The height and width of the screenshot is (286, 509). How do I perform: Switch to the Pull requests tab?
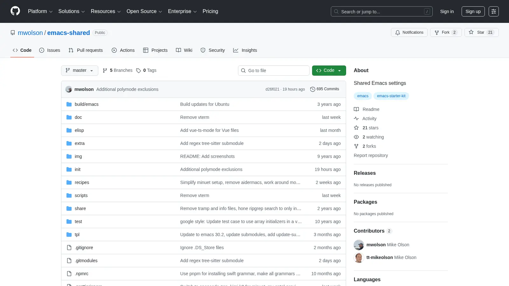click(86, 50)
